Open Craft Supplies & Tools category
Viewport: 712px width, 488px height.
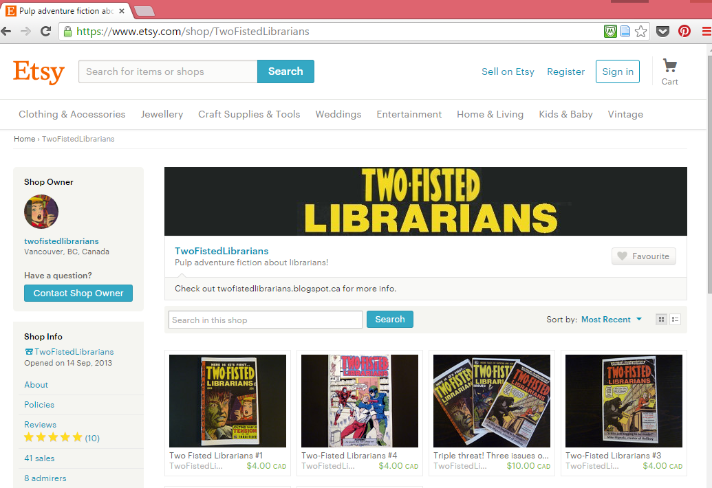(249, 114)
